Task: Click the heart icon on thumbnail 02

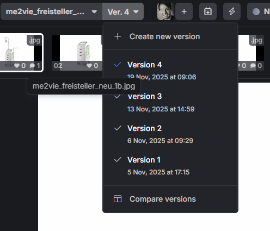Action: point(89,66)
